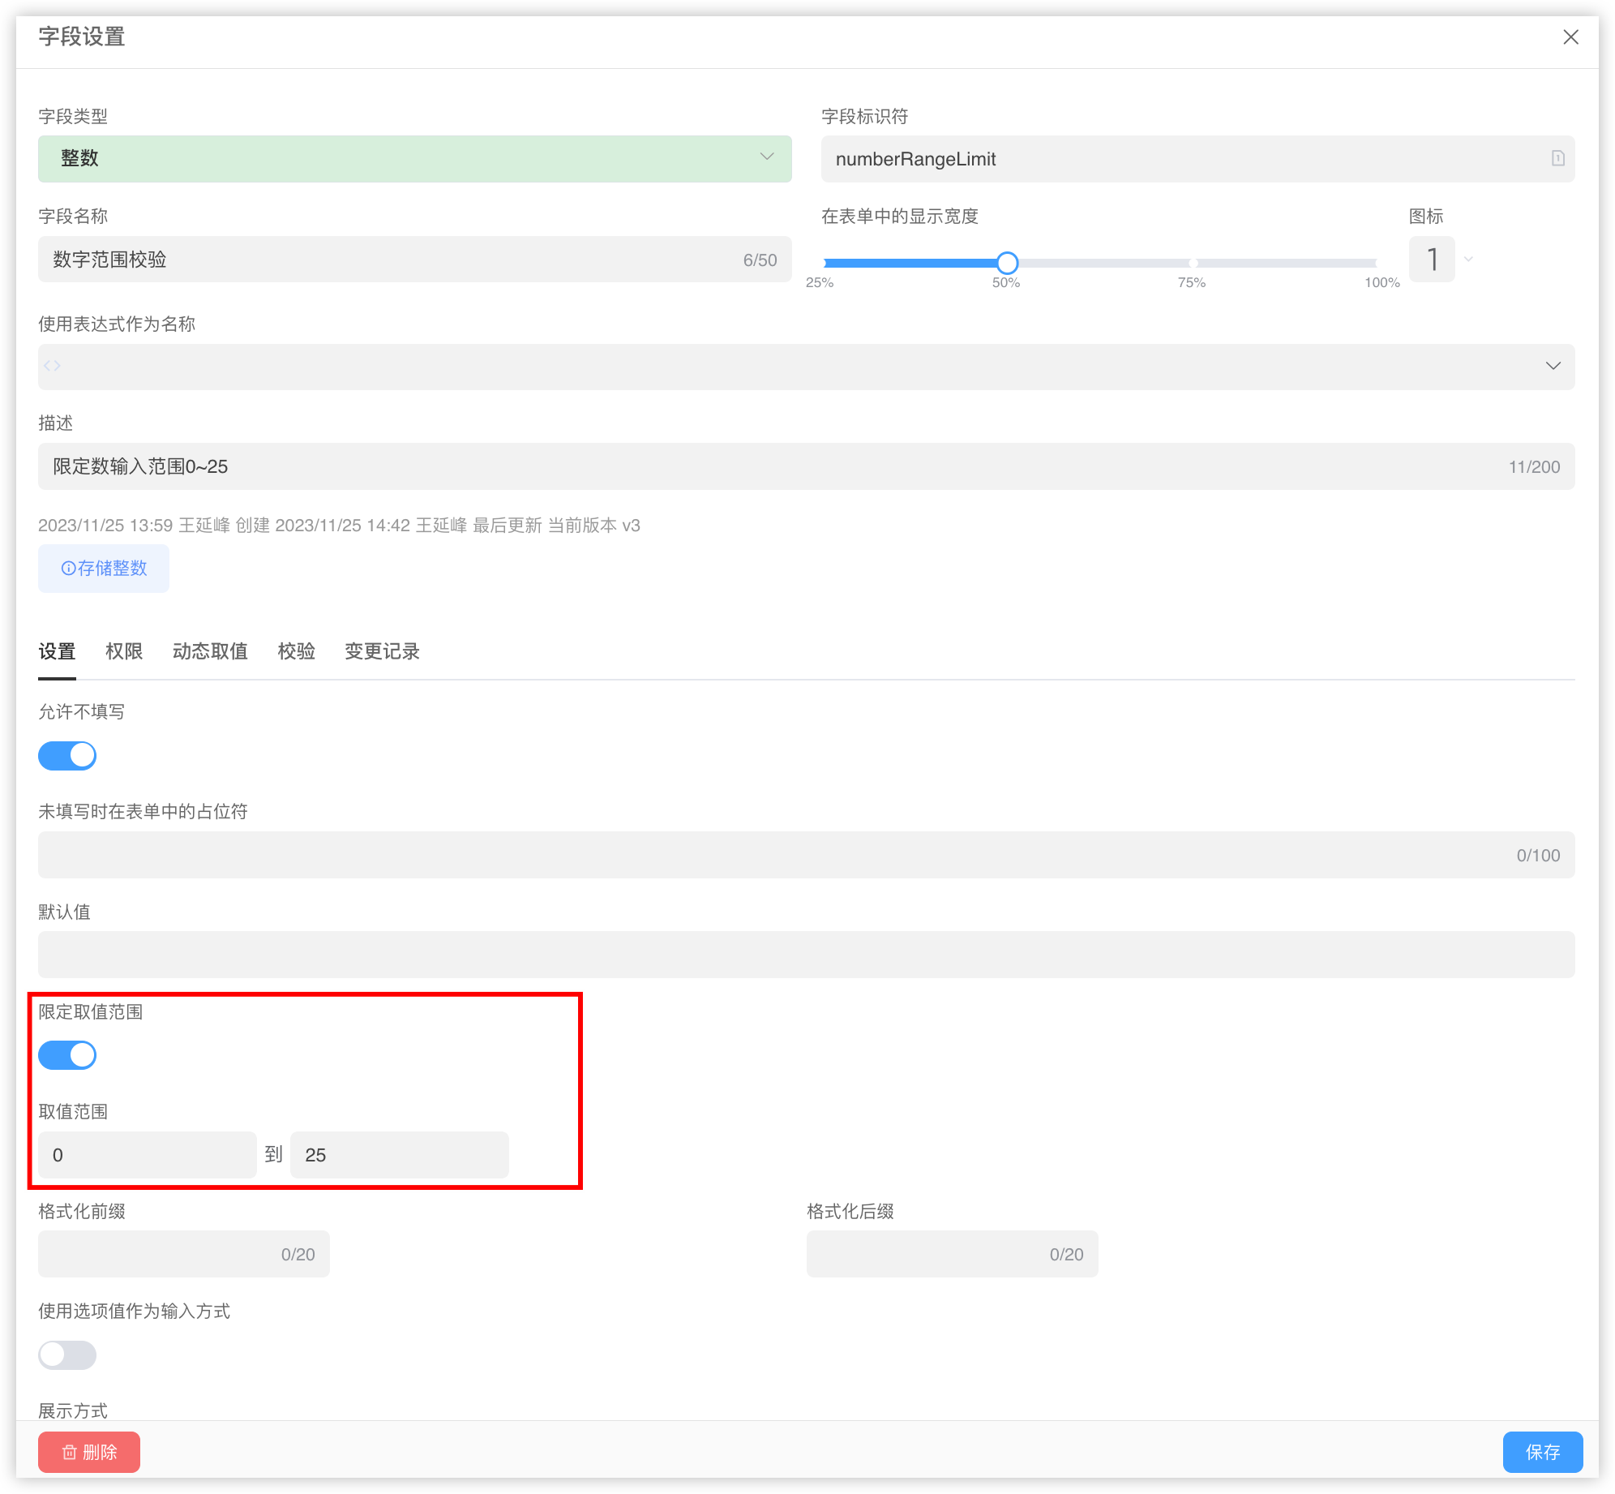Set display width slider to 75% mark
Screen dimensions: 1615x1494
[1193, 263]
